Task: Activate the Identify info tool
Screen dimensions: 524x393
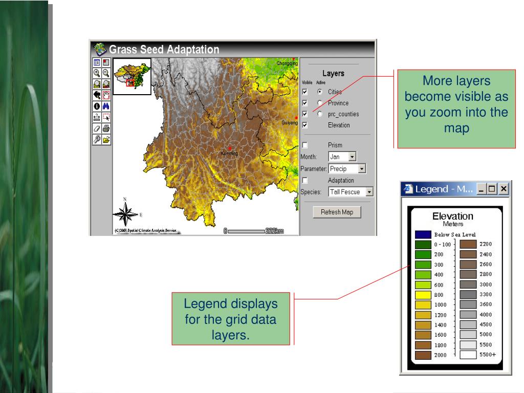Action: coord(97,106)
